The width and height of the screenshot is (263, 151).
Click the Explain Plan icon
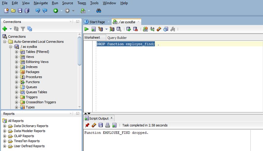[x=101, y=29]
